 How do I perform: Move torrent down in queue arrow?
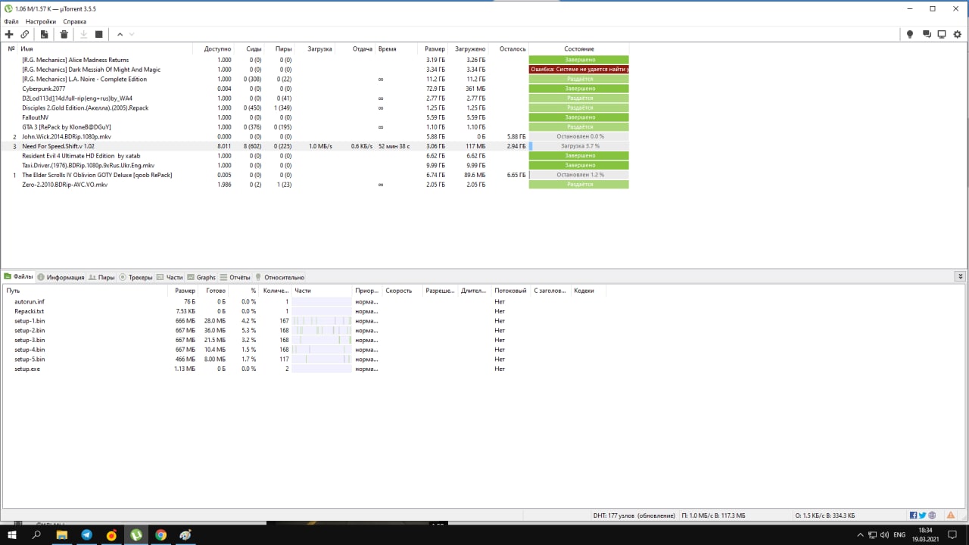coord(132,34)
